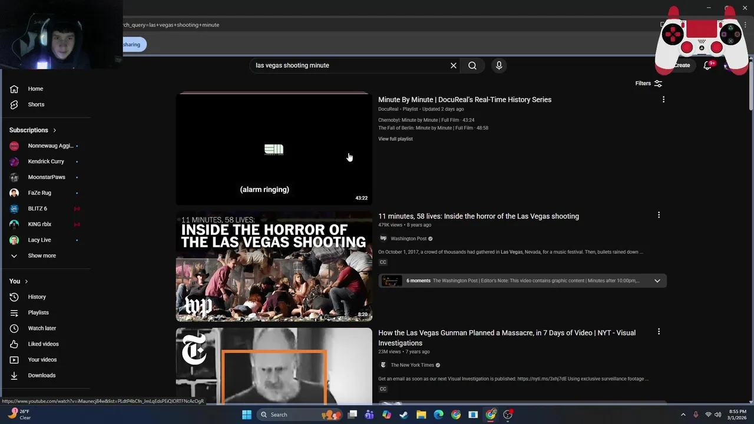
Task: Open Microsoft Teams from taskbar
Action: 369,415
